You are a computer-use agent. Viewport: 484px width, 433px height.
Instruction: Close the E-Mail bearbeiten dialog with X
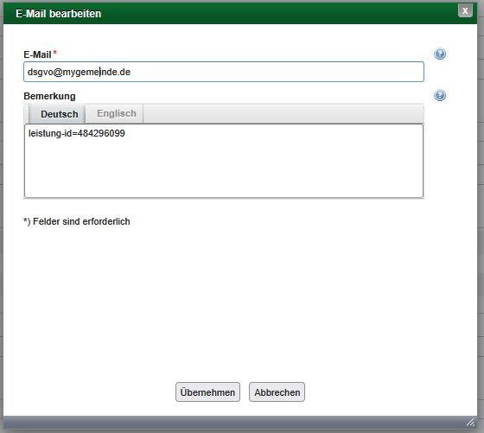pyautogui.click(x=465, y=10)
